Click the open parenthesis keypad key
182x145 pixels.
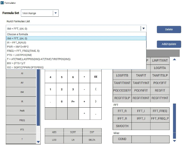click(x=96, y=89)
